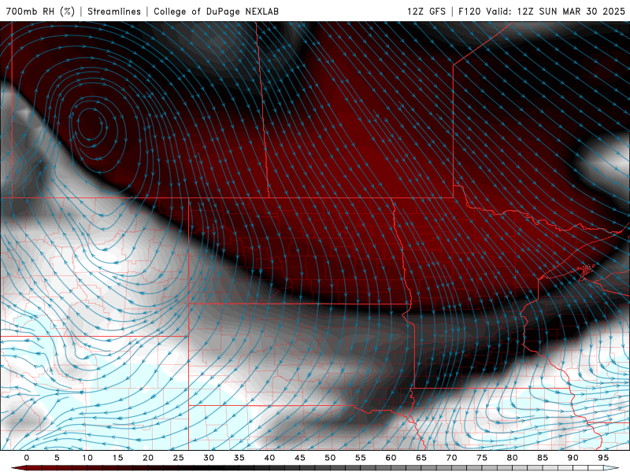
Task: Click colorbar label "15"
Action: click(x=117, y=458)
